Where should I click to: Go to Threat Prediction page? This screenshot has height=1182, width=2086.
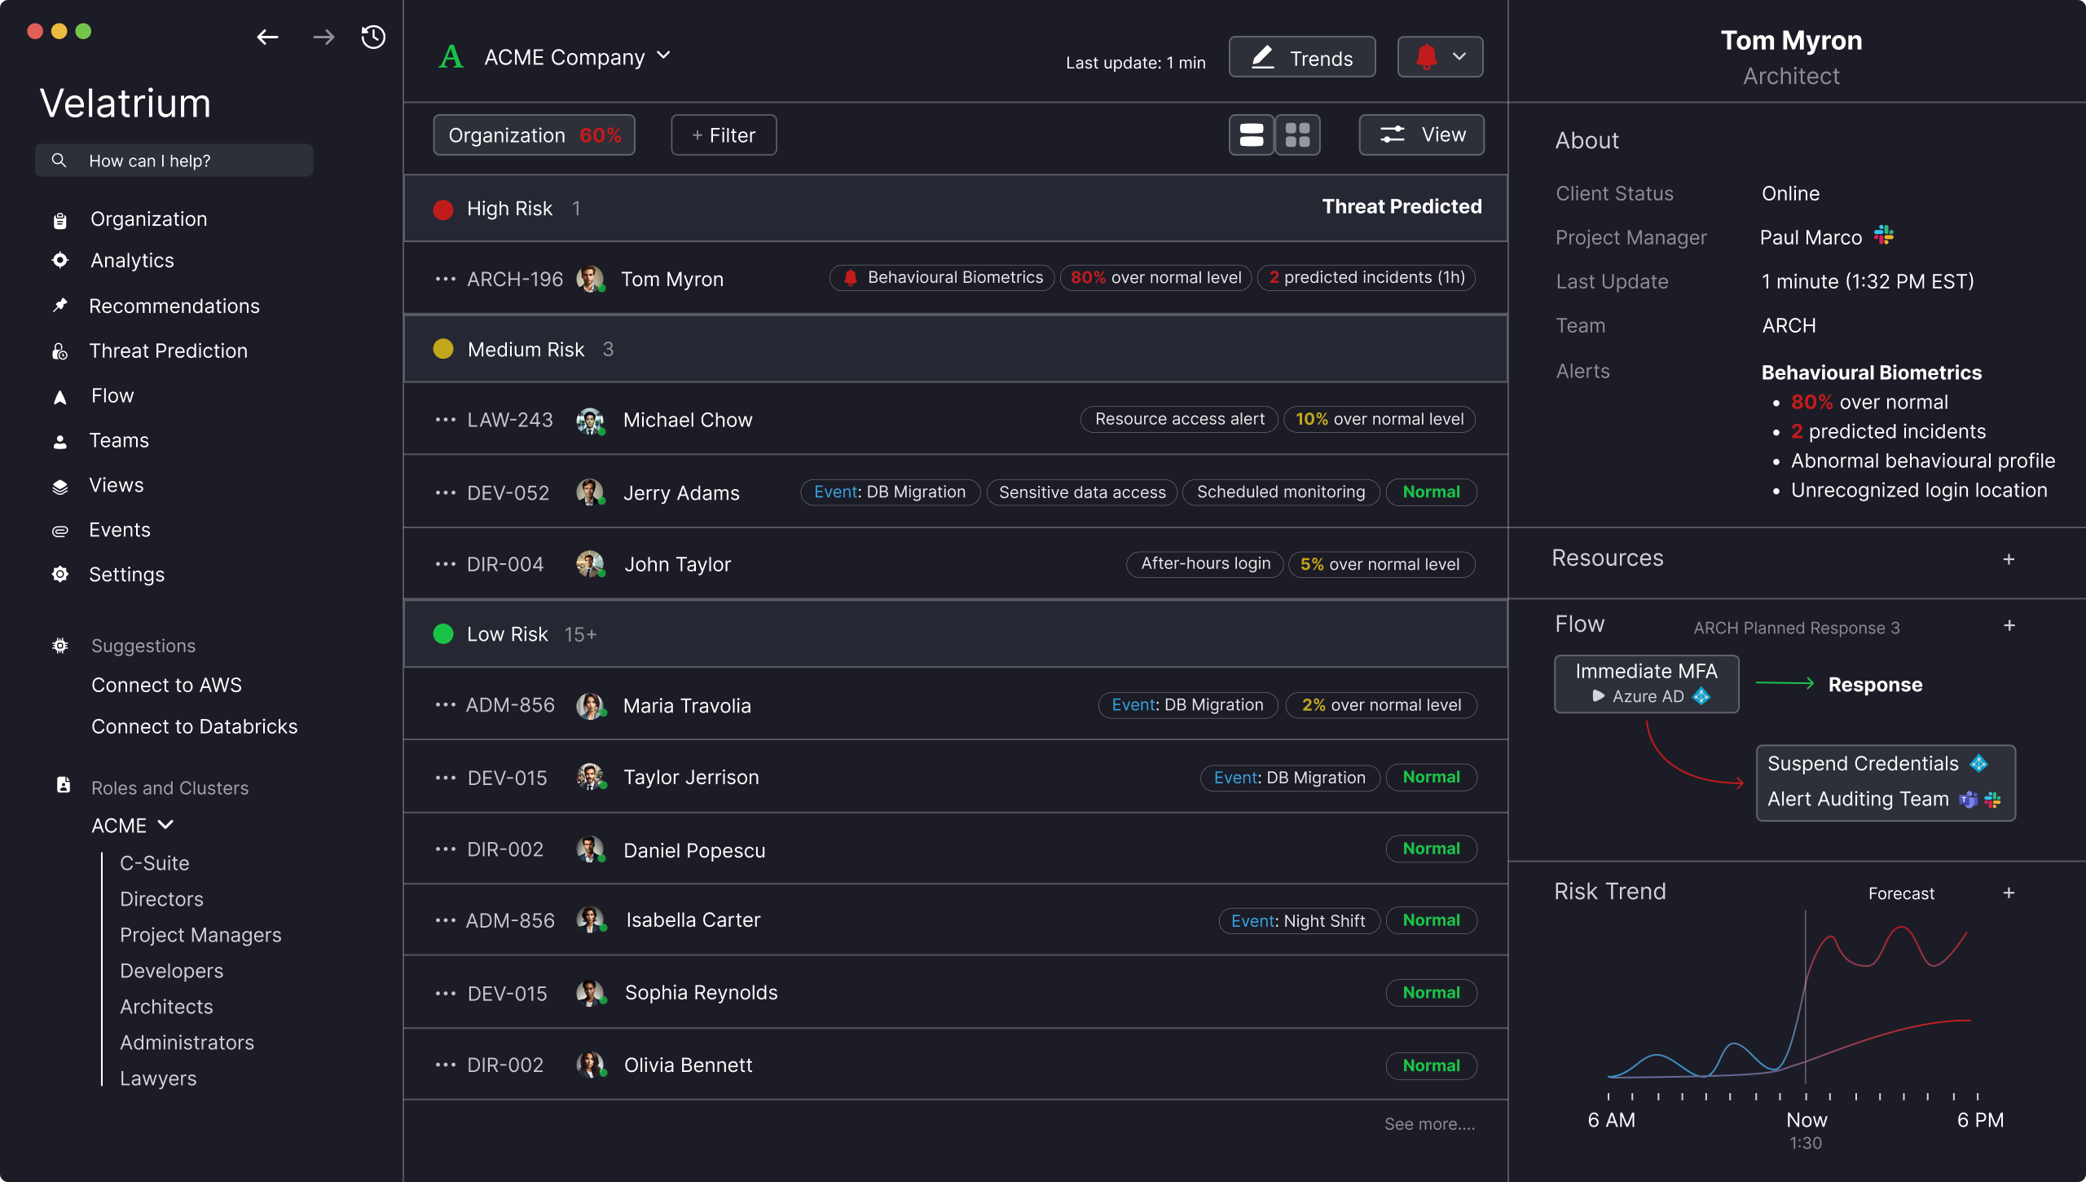(168, 351)
